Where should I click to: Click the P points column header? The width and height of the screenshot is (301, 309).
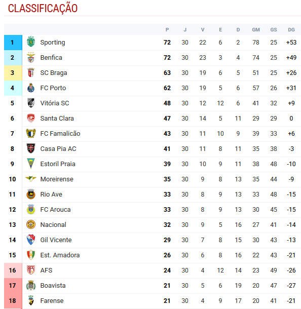click(167, 30)
